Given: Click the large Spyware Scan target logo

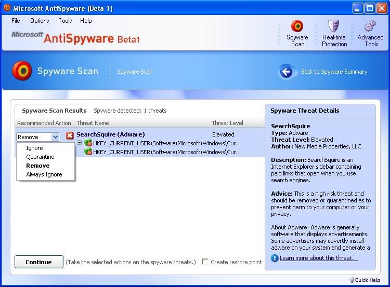Looking at the screenshot, I should coord(22,71).
